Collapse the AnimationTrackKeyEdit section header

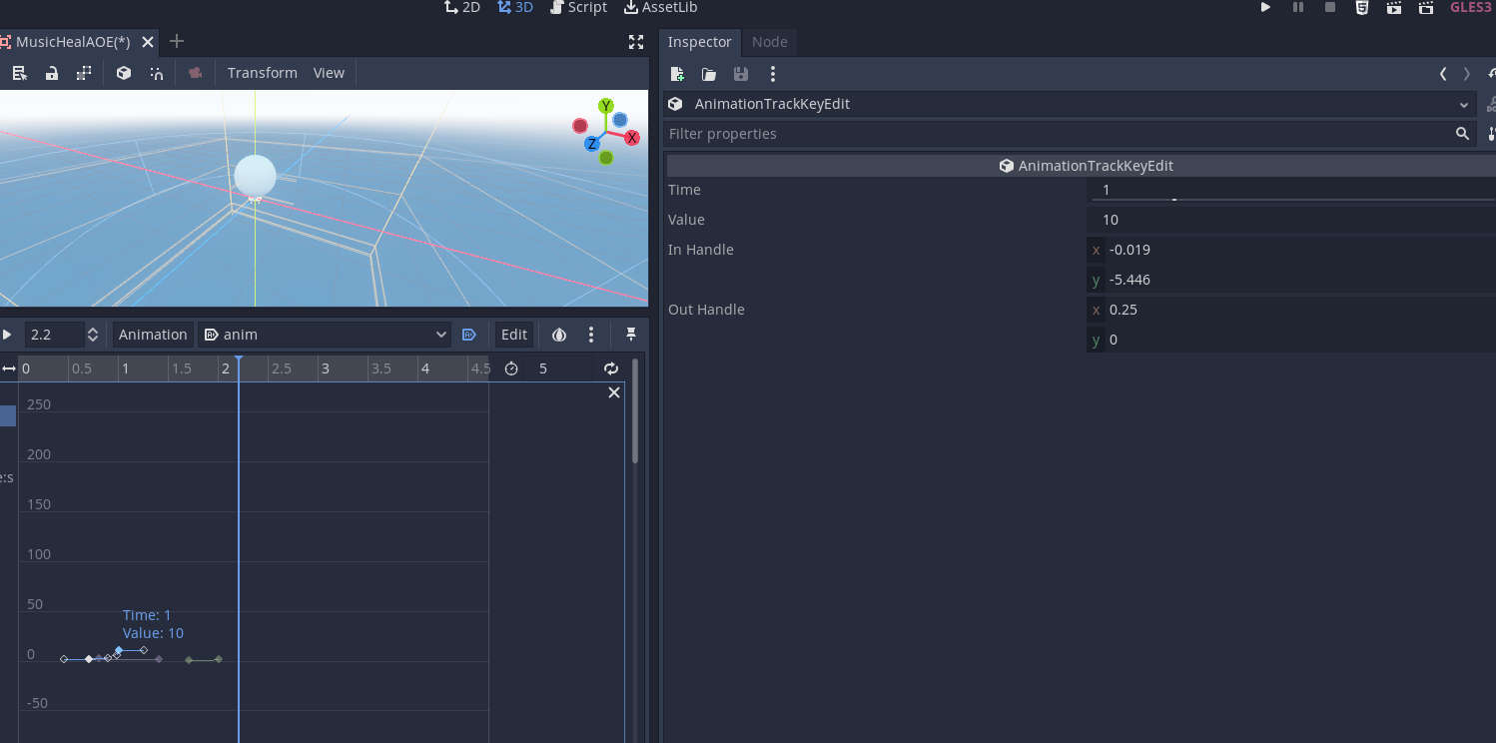pyautogui.click(x=1082, y=166)
